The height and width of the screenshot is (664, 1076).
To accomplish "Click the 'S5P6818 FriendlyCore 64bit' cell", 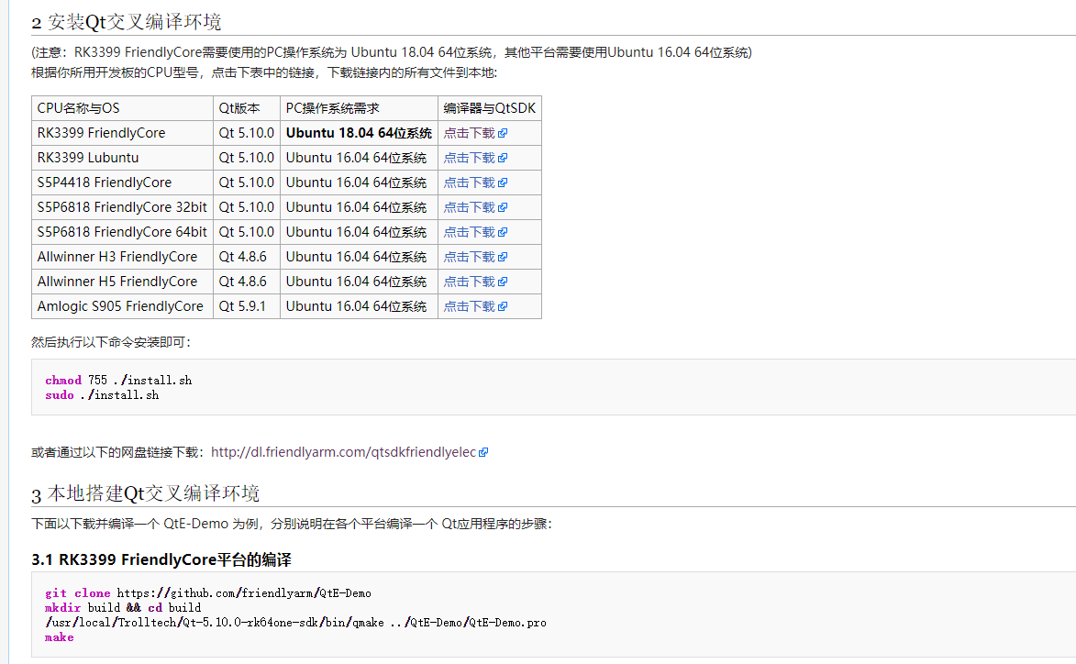I will [x=122, y=232].
